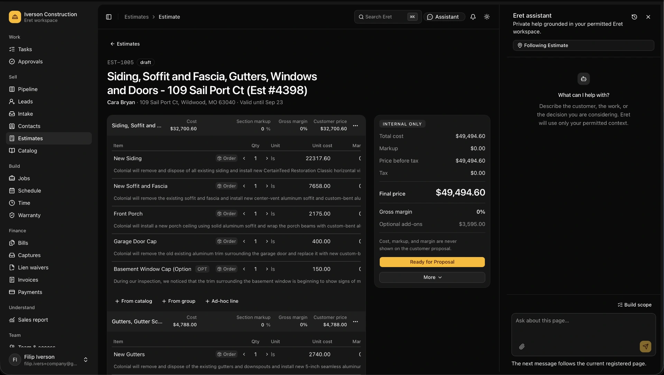Open Jobs in the sidebar
The width and height of the screenshot is (664, 375).
(x=49, y=179)
